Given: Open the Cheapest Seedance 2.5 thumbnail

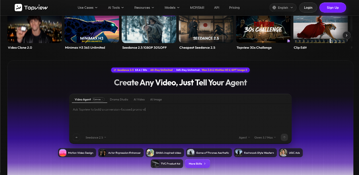Looking at the screenshot, I should pyautogui.click(x=206, y=29).
